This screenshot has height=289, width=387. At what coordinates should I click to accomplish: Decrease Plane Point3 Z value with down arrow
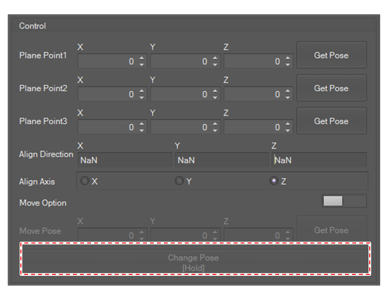[x=288, y=131]
